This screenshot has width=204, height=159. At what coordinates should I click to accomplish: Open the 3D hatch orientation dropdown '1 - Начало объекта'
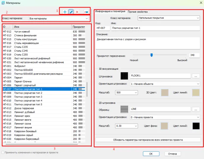tap(165, 84)
